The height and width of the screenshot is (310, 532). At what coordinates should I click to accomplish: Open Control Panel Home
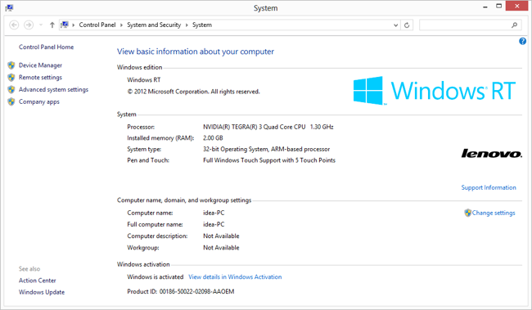pos(46,47)
